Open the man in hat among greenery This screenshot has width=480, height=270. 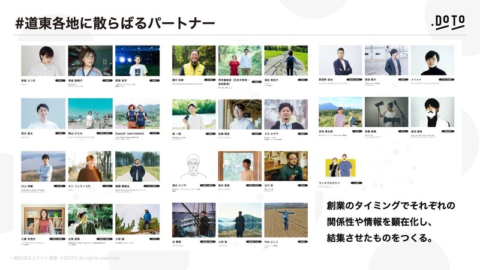coord(91,219)
